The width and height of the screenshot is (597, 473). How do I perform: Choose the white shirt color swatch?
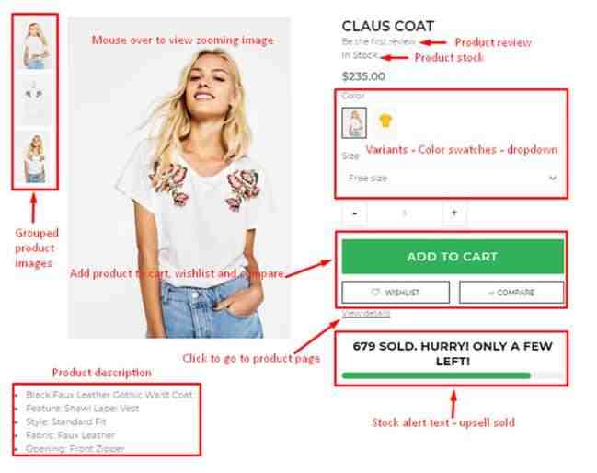(354, 122)
